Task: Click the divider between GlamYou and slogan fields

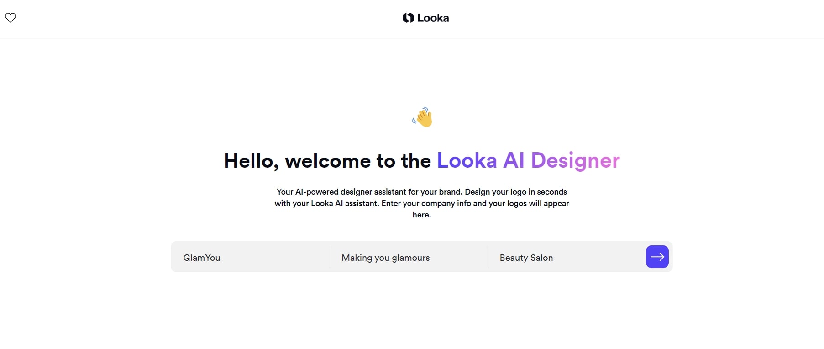Action: point(330,257)
